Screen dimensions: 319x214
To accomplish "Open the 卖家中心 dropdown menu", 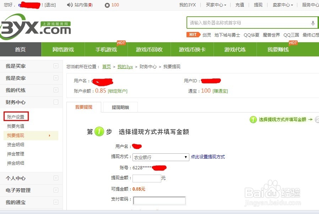I will tap(282, 5).
